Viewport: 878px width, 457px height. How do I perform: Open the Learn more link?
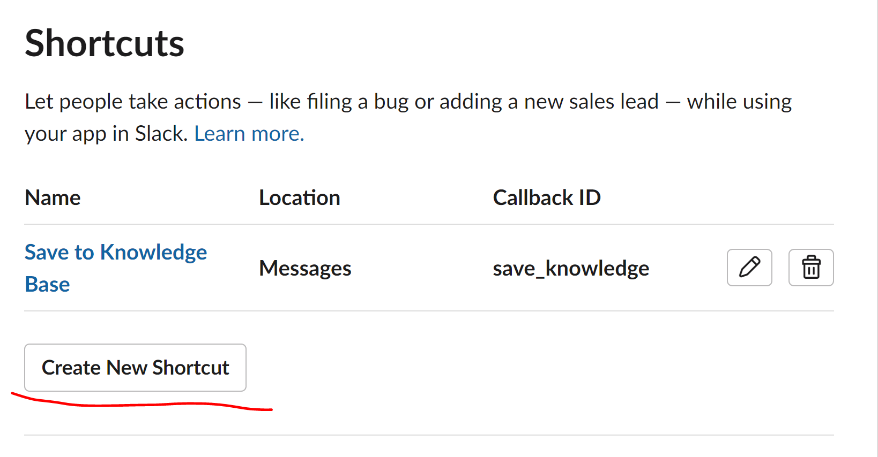(x=249, y=134)
